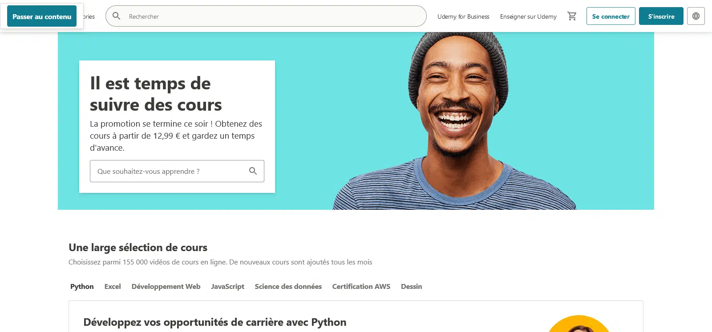
Task: Click the S'inscrire button
Action: 661,16
